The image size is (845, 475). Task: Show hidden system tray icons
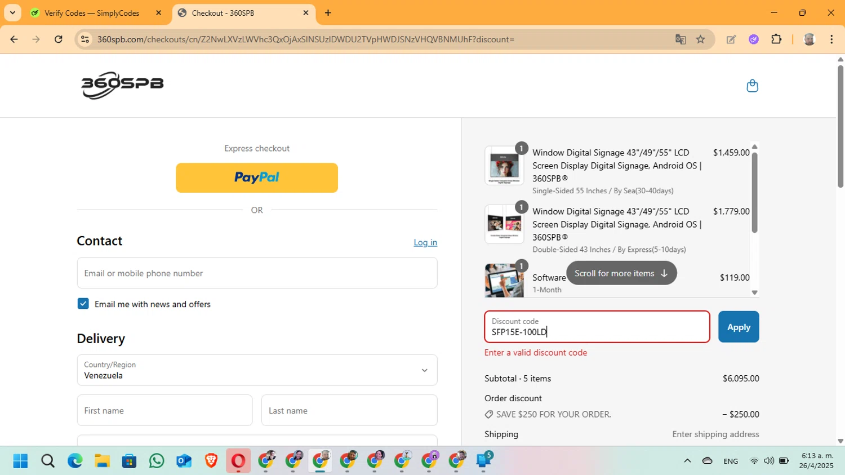(x=687, y=461)
